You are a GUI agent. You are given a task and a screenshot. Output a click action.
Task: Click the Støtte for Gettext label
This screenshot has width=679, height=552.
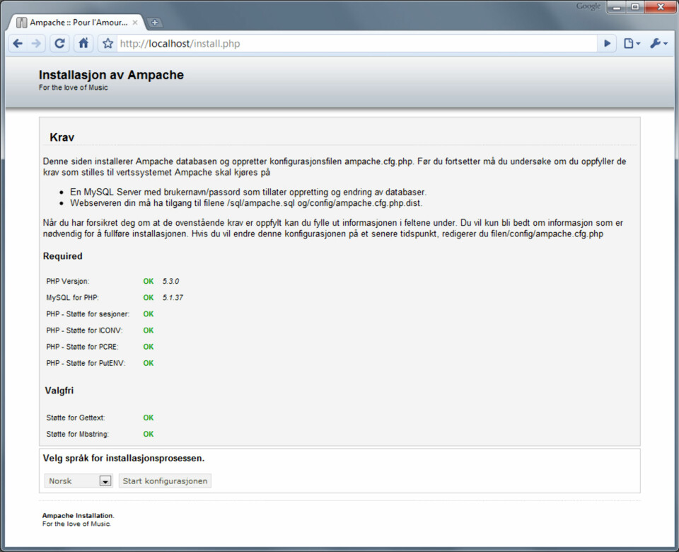76,418
